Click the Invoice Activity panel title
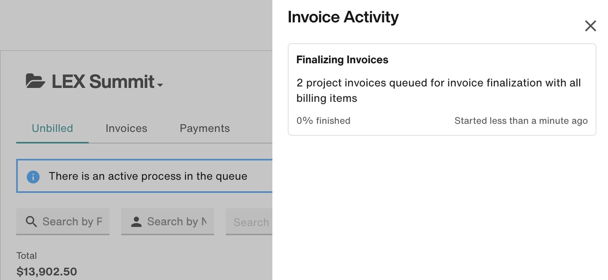The image size is (608, 280). tap(343, 17)
